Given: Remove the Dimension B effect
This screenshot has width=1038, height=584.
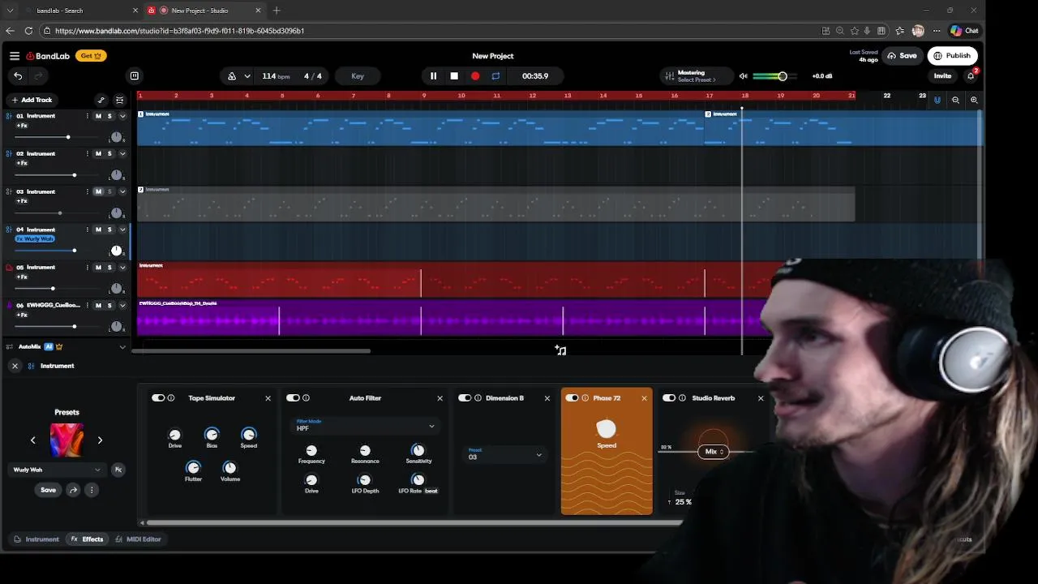Looking at the screenshot, I should tap(547, 398).
